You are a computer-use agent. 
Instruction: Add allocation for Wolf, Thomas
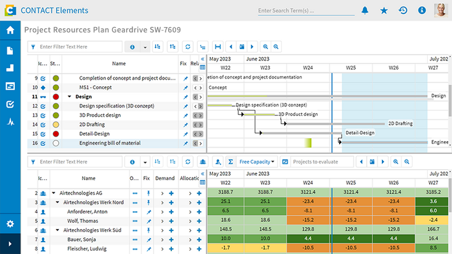pyautogui.click(x=199, y=221)
